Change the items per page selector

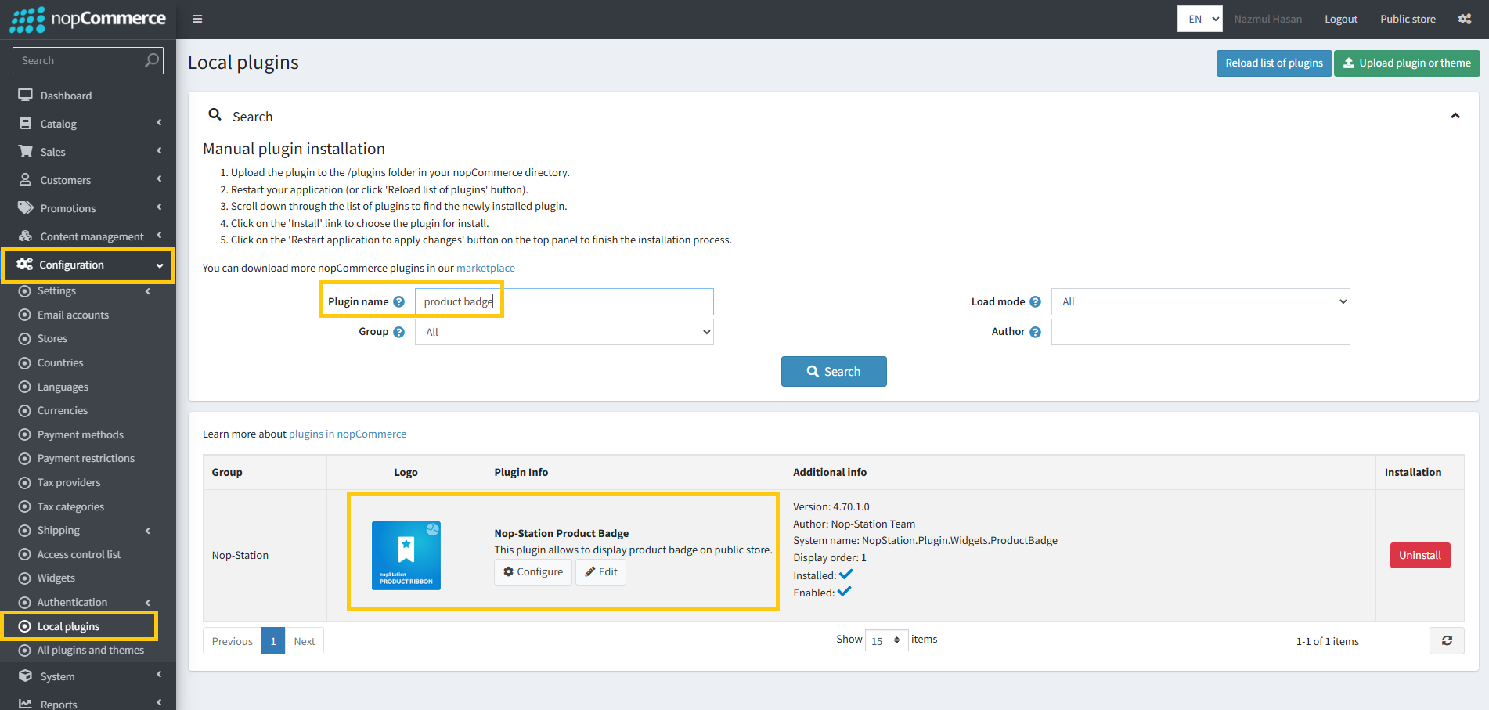click(x=887, y=640)
